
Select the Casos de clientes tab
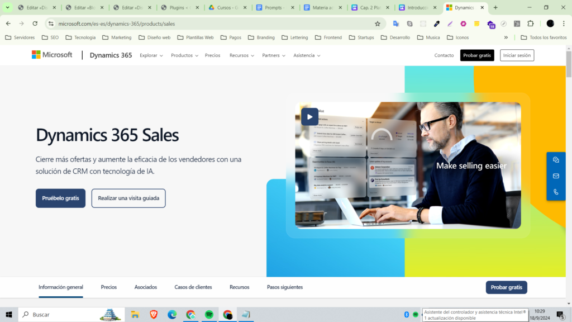pos(193,287)
